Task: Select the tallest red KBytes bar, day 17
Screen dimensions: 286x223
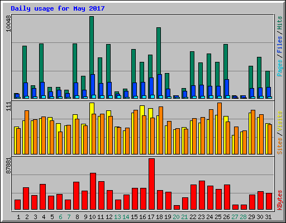Action: tap(151, 184)
